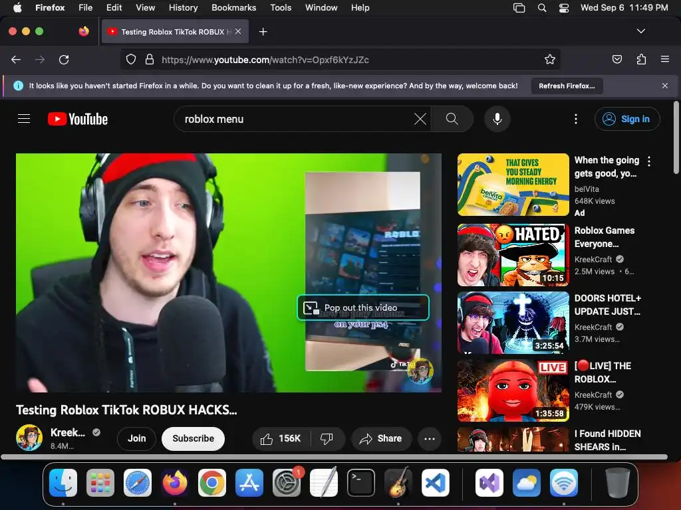Open the date and time in menu bar

pyautogui.click(x=624, y=8)
